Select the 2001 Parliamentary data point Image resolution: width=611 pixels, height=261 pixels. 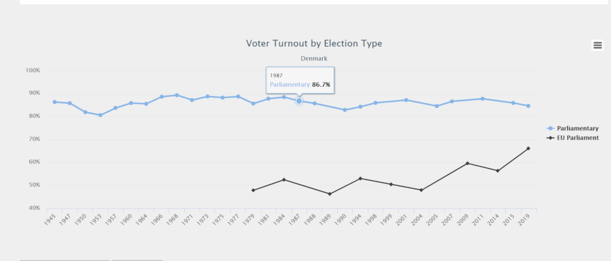pos(406,100)
